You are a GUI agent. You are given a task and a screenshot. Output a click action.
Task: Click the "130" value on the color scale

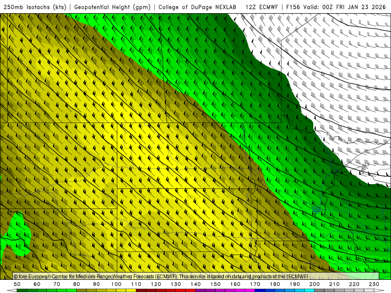click(176, 284)
